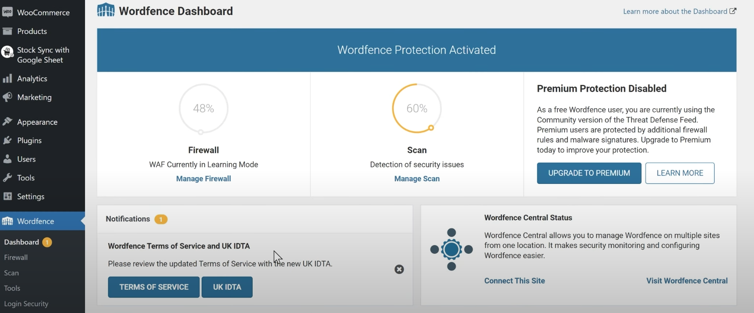
Task: Open Stock Sync with Google Sheet
Action: coord(43,55)
